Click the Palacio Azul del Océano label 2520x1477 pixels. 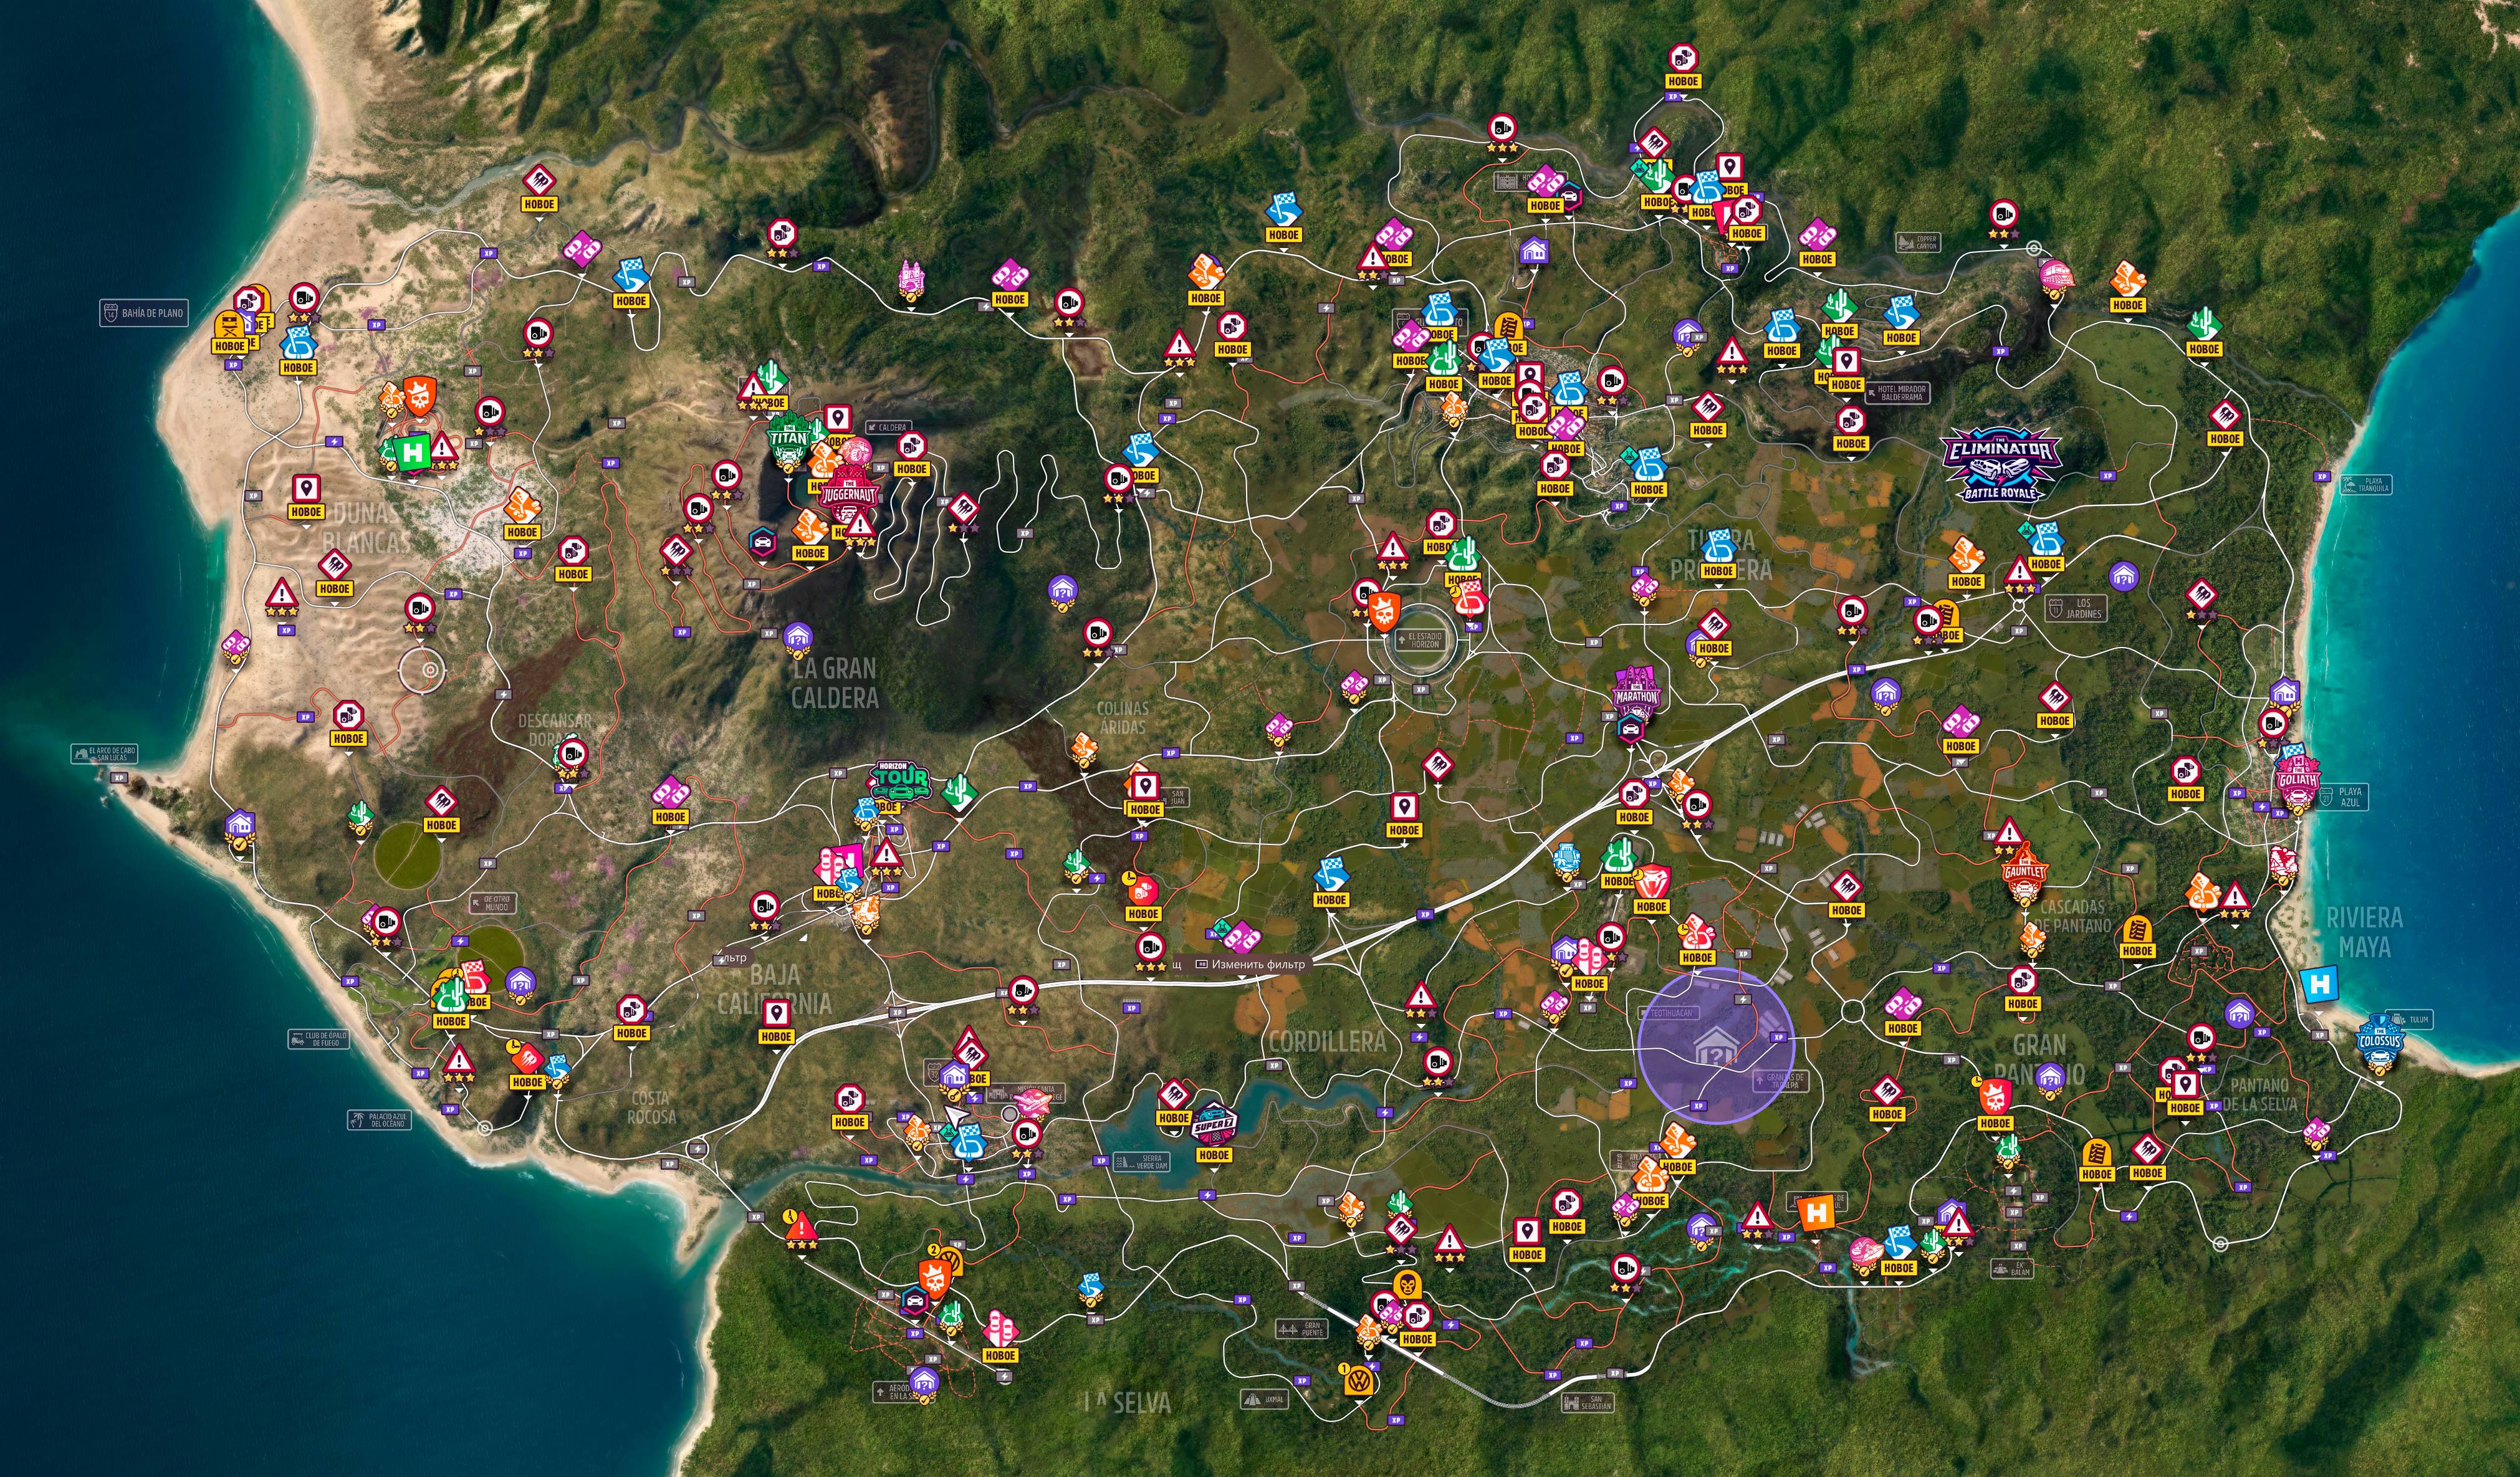(x=379, y=1120)
